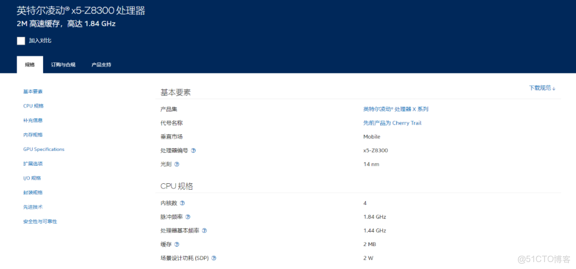Jump to CPU 规格 in sidebar
576x269 pixels.
coord(34,105)
